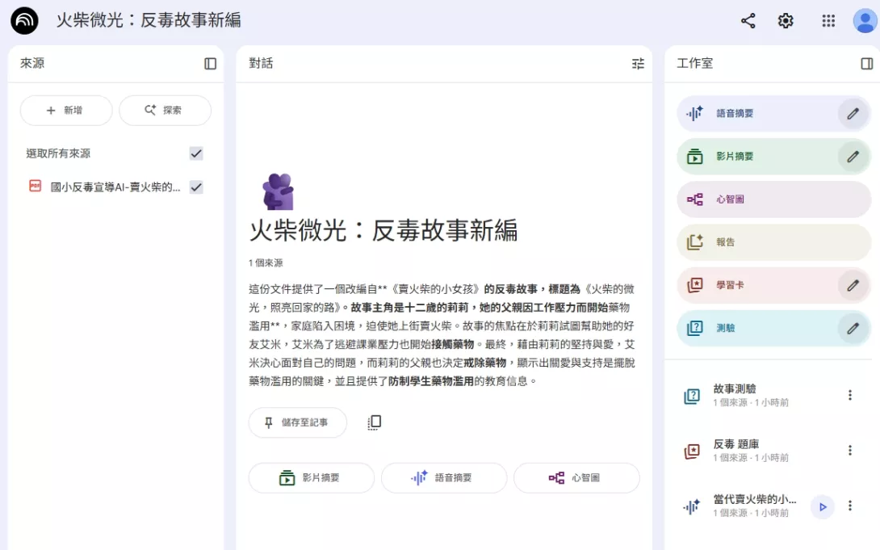Screen dimensions: 880x550
Task: Click the share icon in header
Action: pyautogui.click(x=748, y=21)
